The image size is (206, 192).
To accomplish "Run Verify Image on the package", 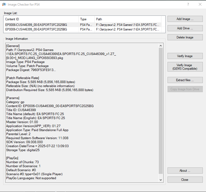I will pyautogui.click(x=185, y=56).
